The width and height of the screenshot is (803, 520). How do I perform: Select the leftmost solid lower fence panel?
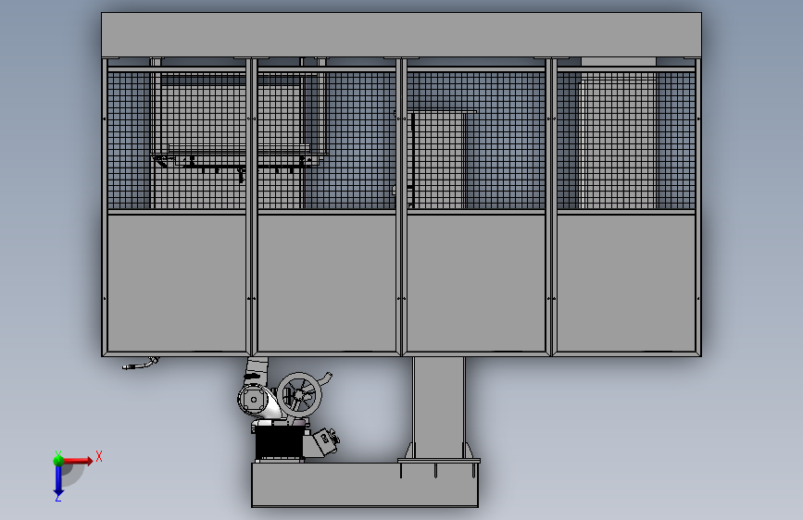(177, 283)
